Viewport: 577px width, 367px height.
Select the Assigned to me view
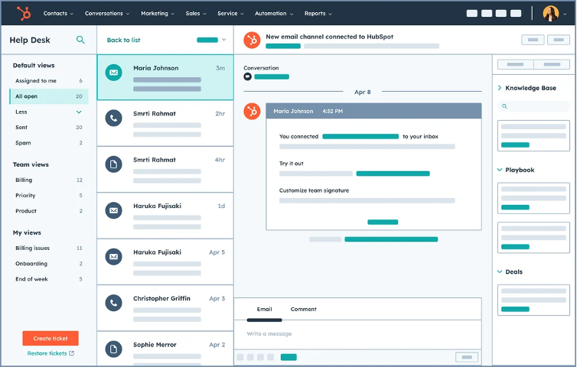coord(49,80)
